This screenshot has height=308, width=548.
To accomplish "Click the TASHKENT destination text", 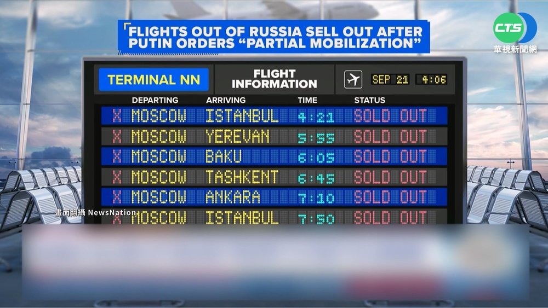I will pyautogui.click(x=242, y=177).
